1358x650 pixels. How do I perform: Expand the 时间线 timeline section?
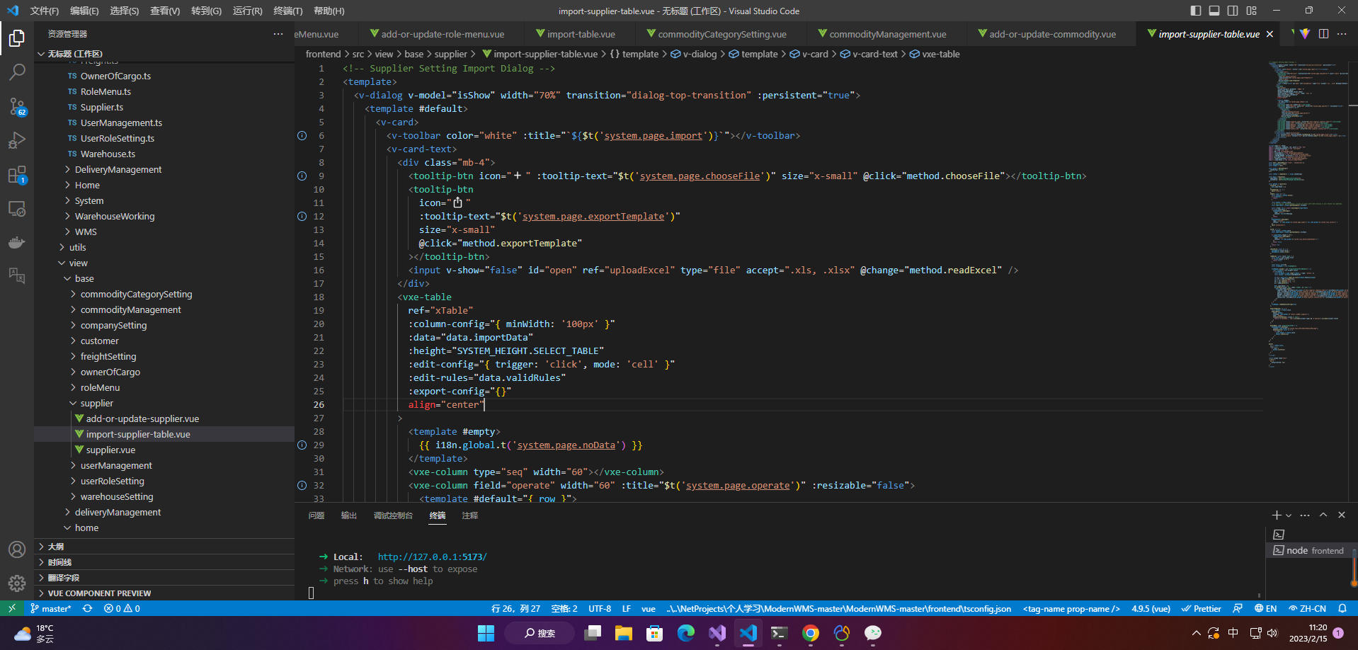(164, 562)
